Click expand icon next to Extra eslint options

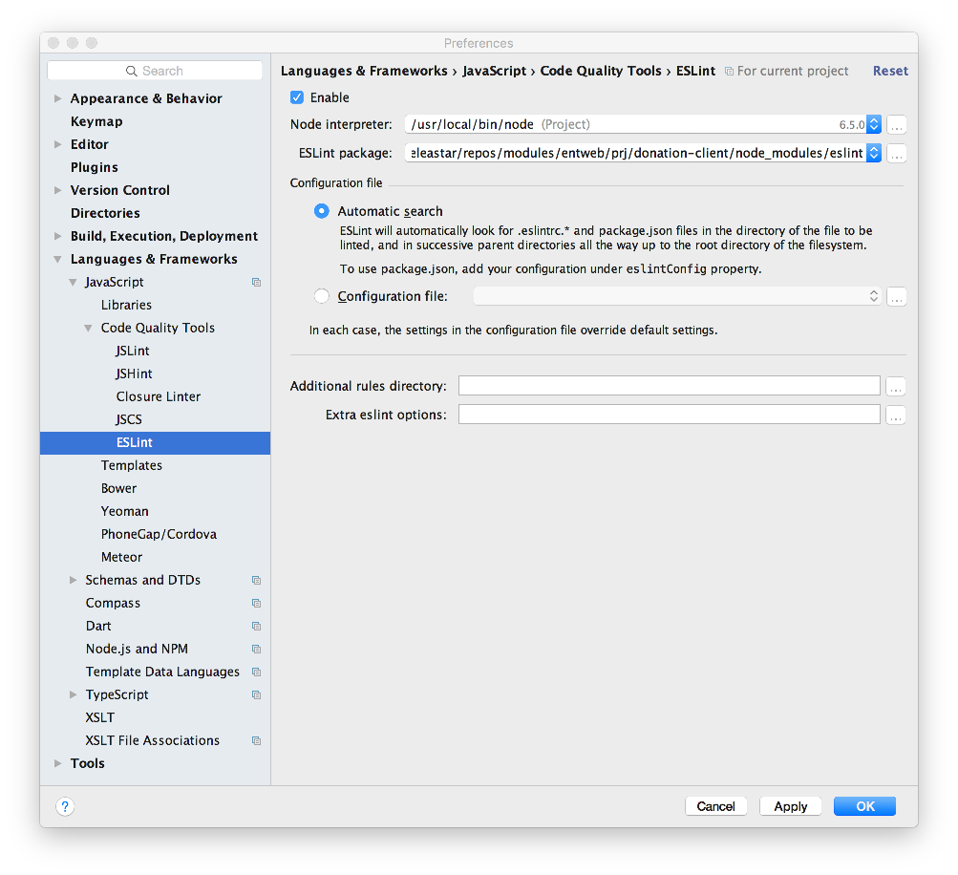tap(896, 416)
